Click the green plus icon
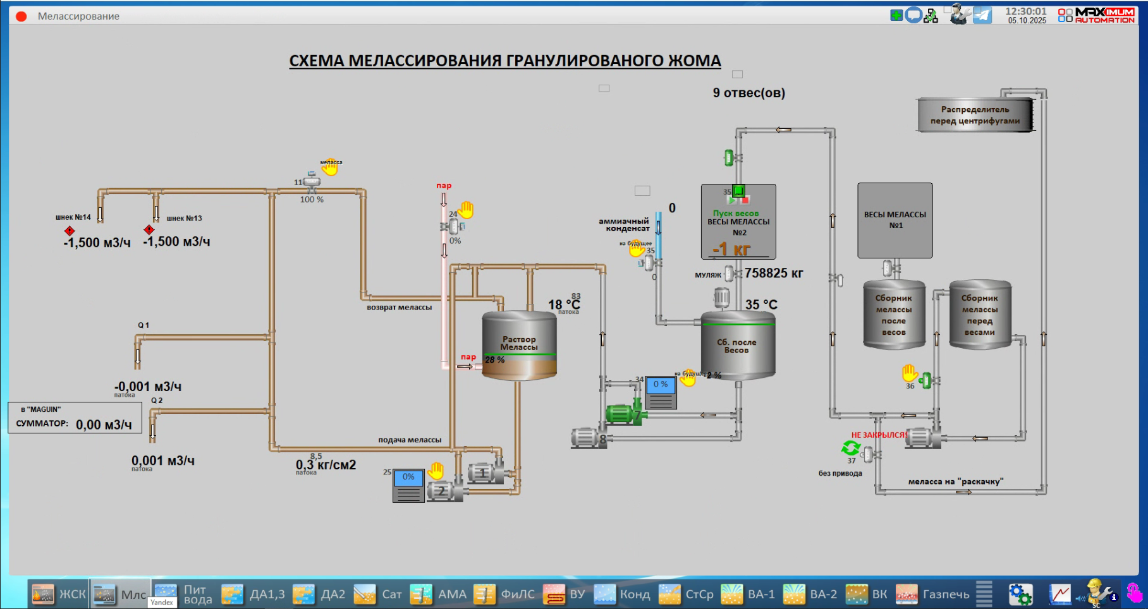The image size is (1148, 609). tap(896, 15)
